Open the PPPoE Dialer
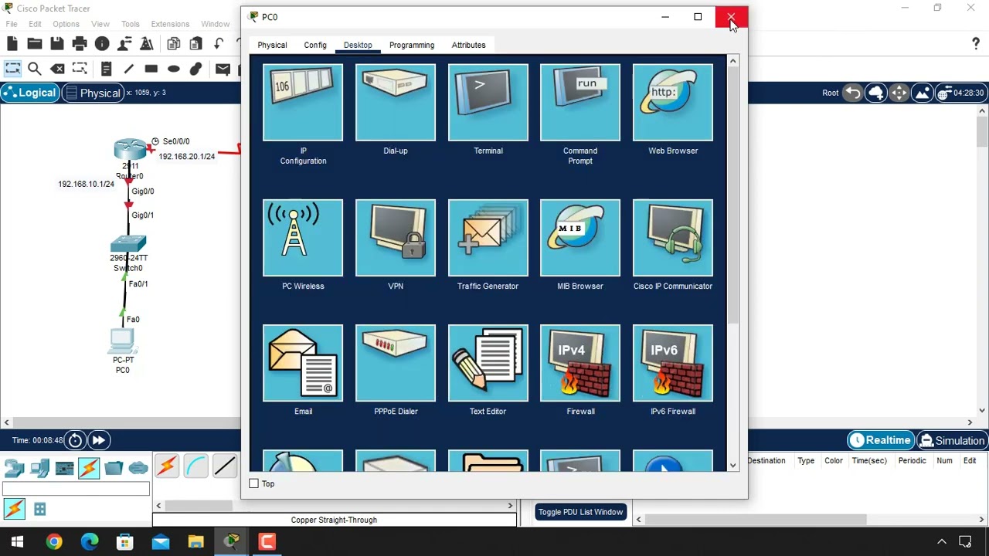Viewport: 989px width, 556px height. click(396, 363)
